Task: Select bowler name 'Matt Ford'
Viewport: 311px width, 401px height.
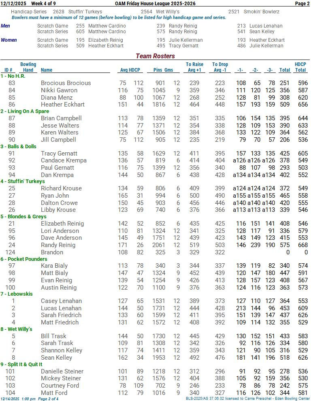Action: tap(54, 392)
